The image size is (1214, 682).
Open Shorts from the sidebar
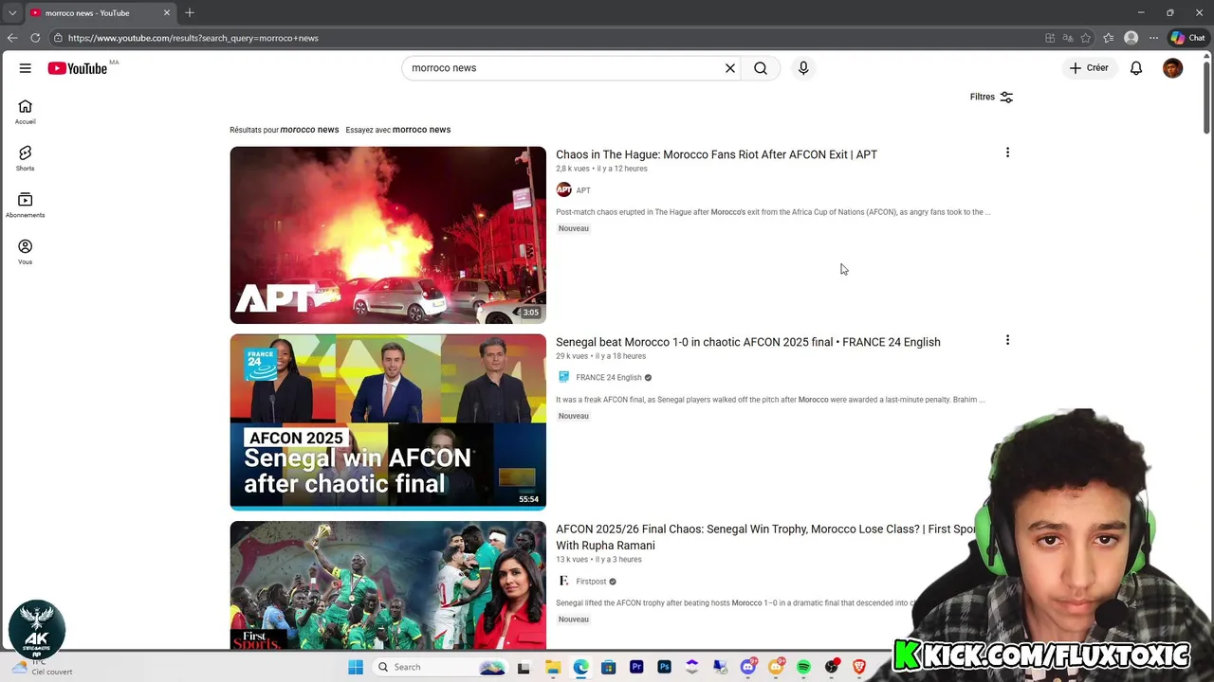click(x=26, y=158)
